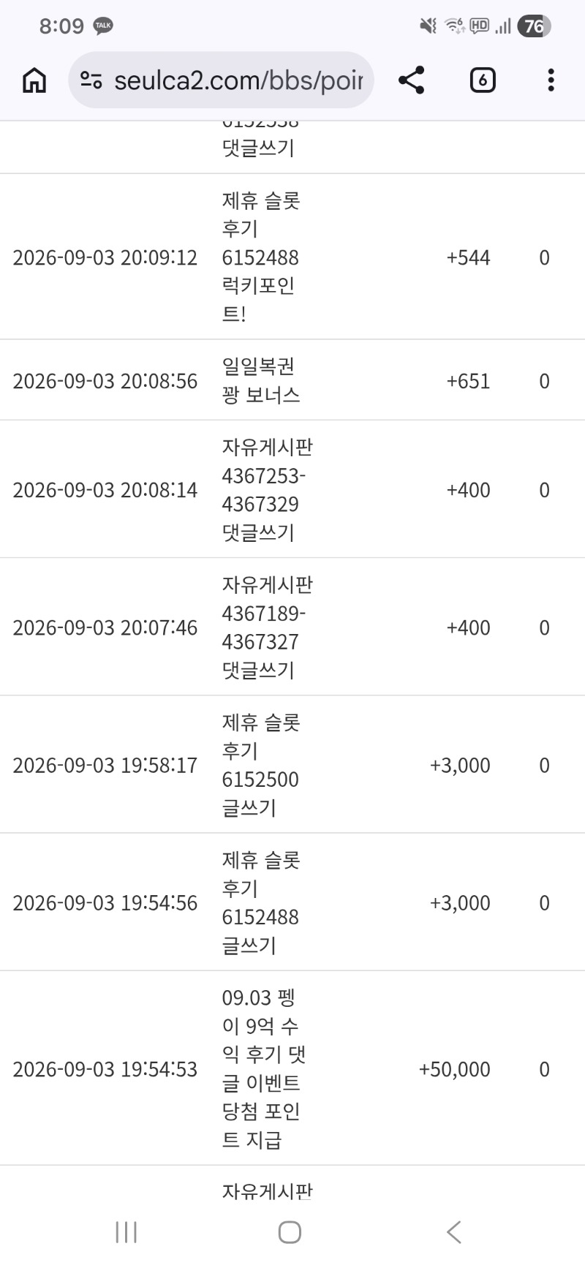Tap the KakaoTalk notification icon

tap(103, 26)
